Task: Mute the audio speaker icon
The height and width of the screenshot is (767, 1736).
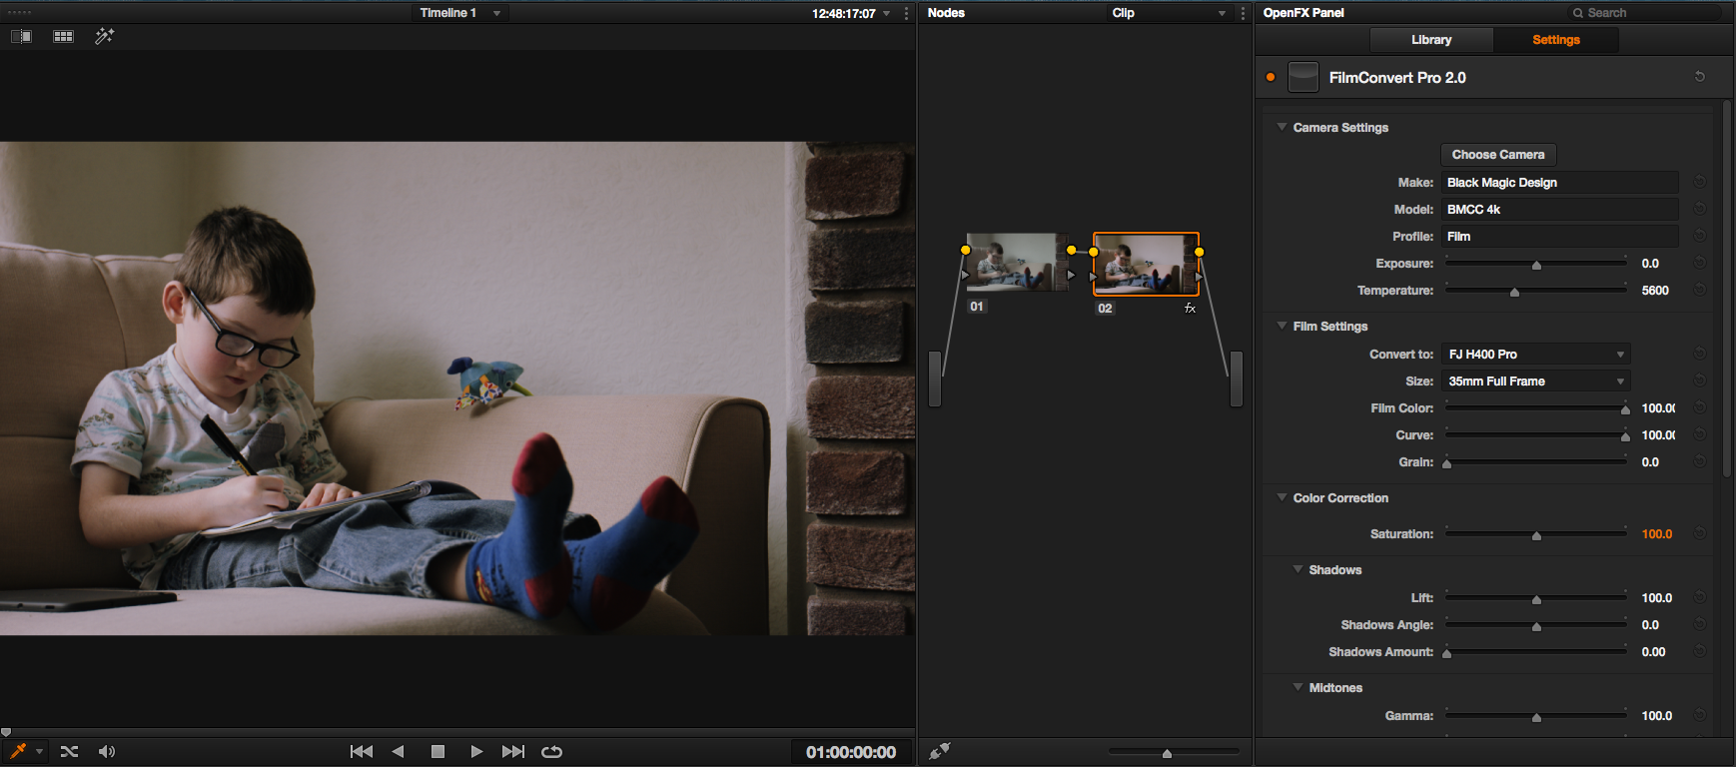Action: [x=107, y=751]
